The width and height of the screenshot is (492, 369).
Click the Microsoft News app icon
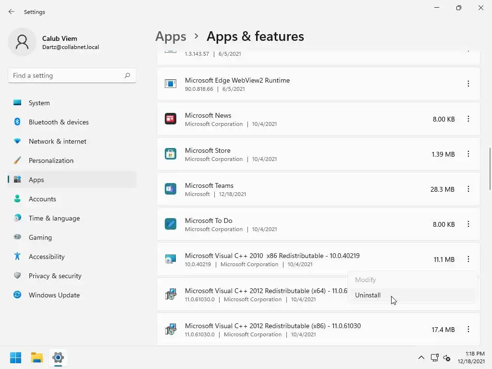171,119
